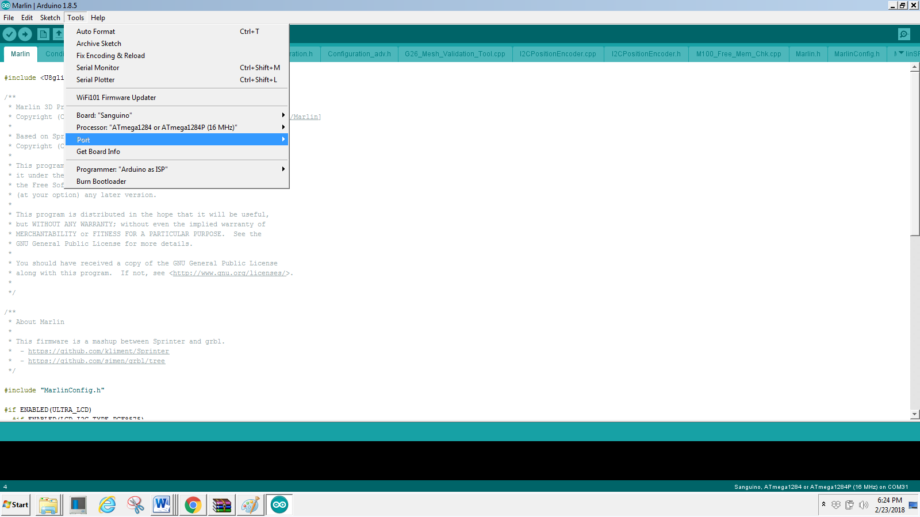Select Get Board Info

[x=177, y=152]
